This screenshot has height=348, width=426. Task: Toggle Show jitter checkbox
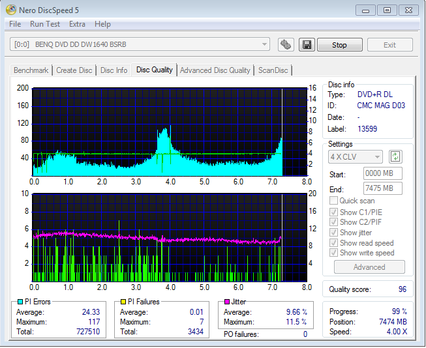333,233
